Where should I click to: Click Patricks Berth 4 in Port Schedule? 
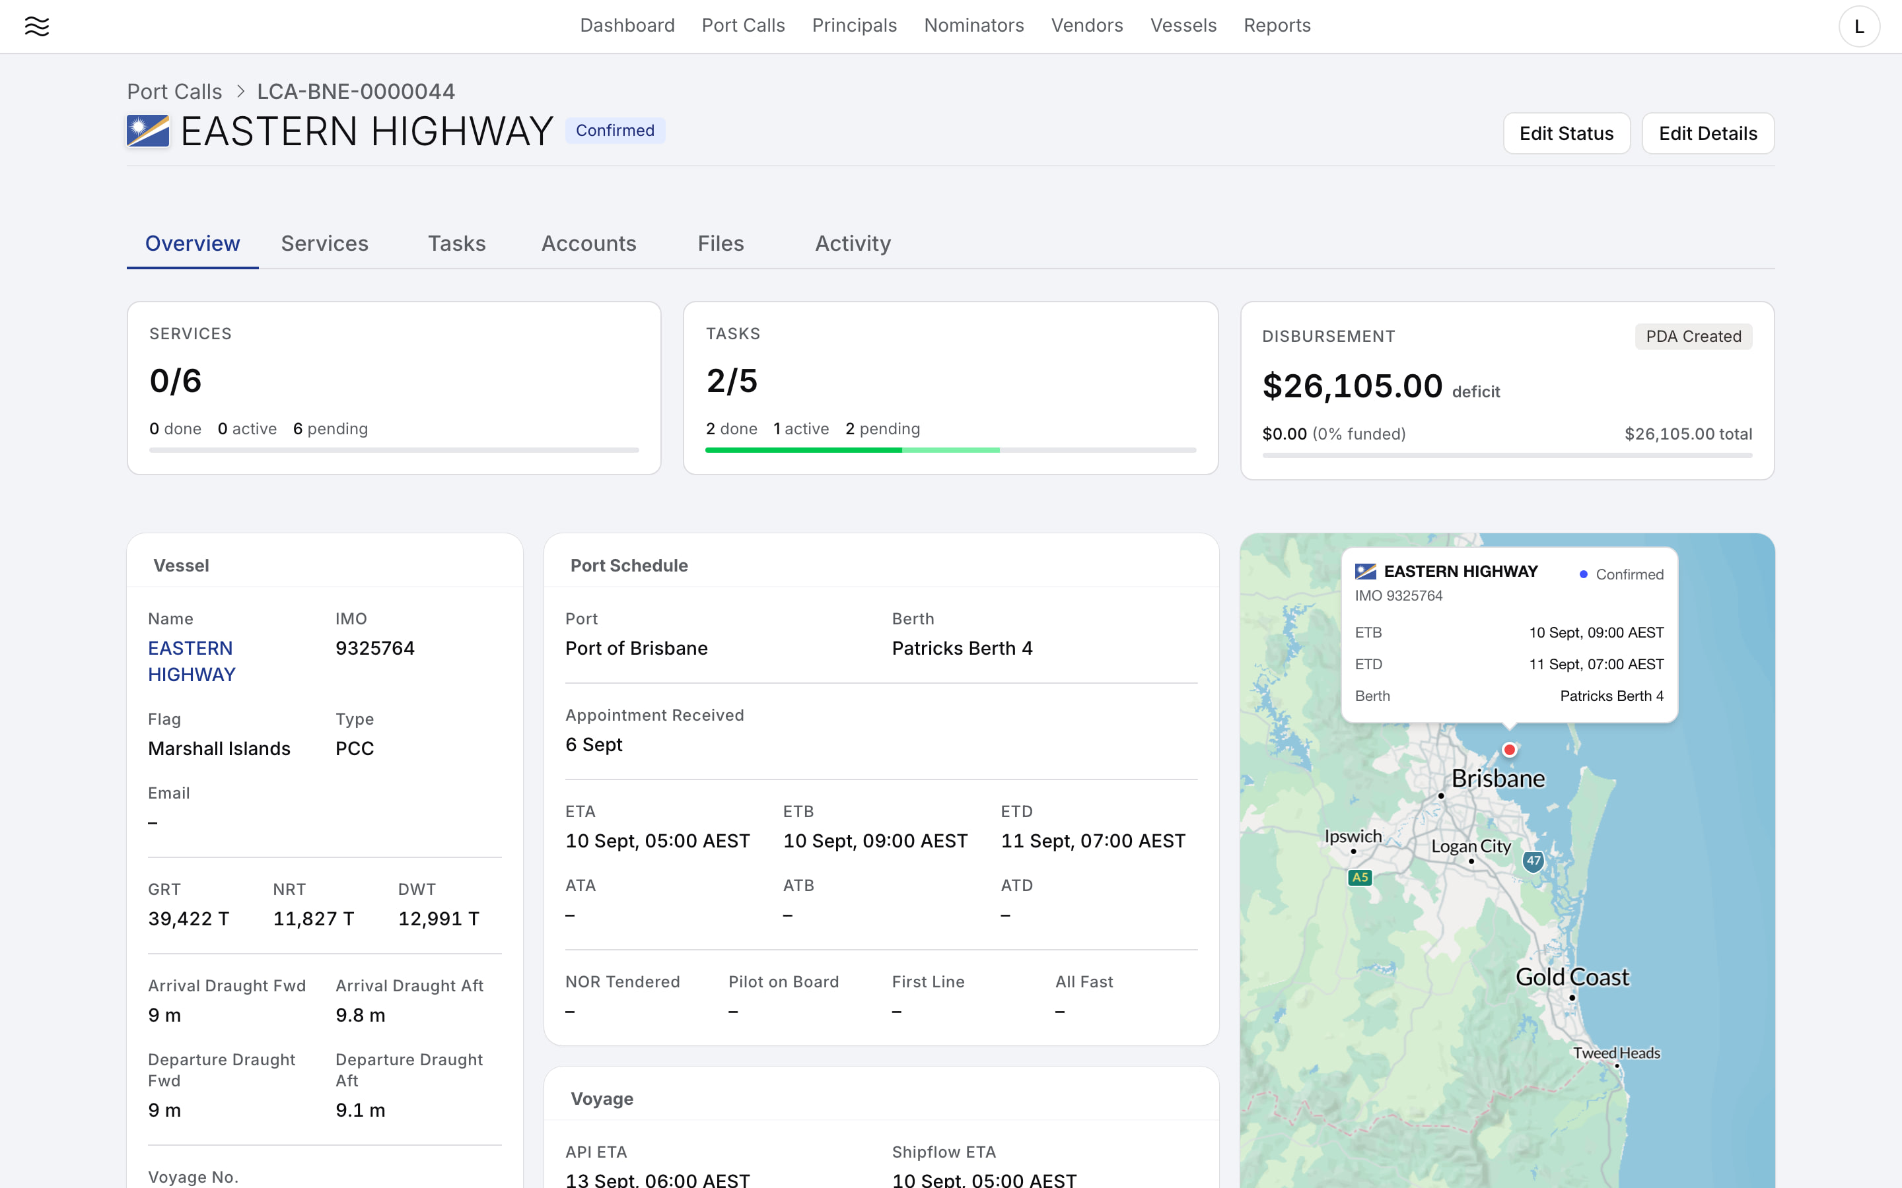tap(962, 648)
